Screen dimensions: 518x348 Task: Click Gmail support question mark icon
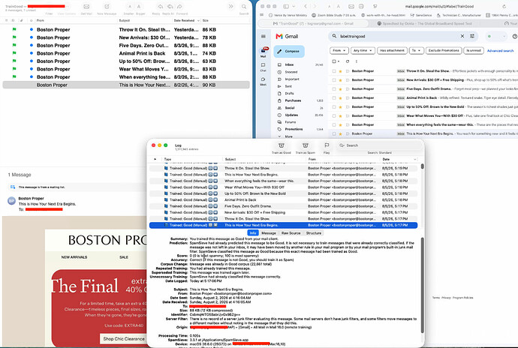pos(514,36)
